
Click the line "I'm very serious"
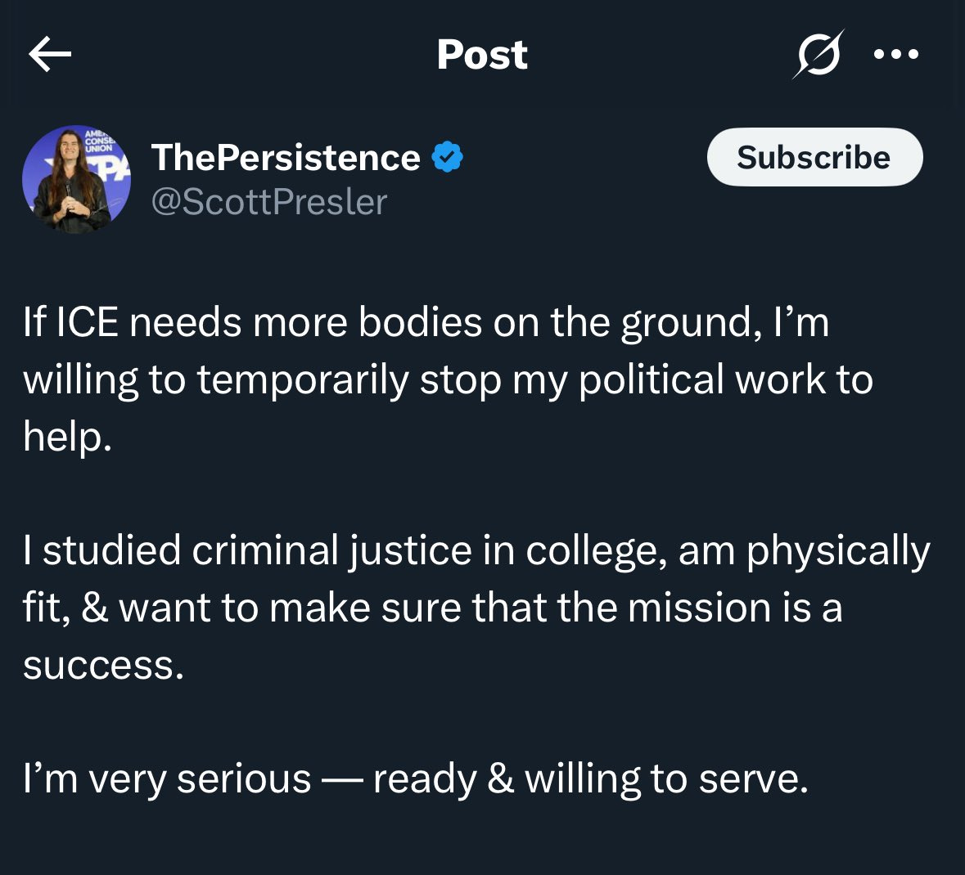tap(415, 779)
